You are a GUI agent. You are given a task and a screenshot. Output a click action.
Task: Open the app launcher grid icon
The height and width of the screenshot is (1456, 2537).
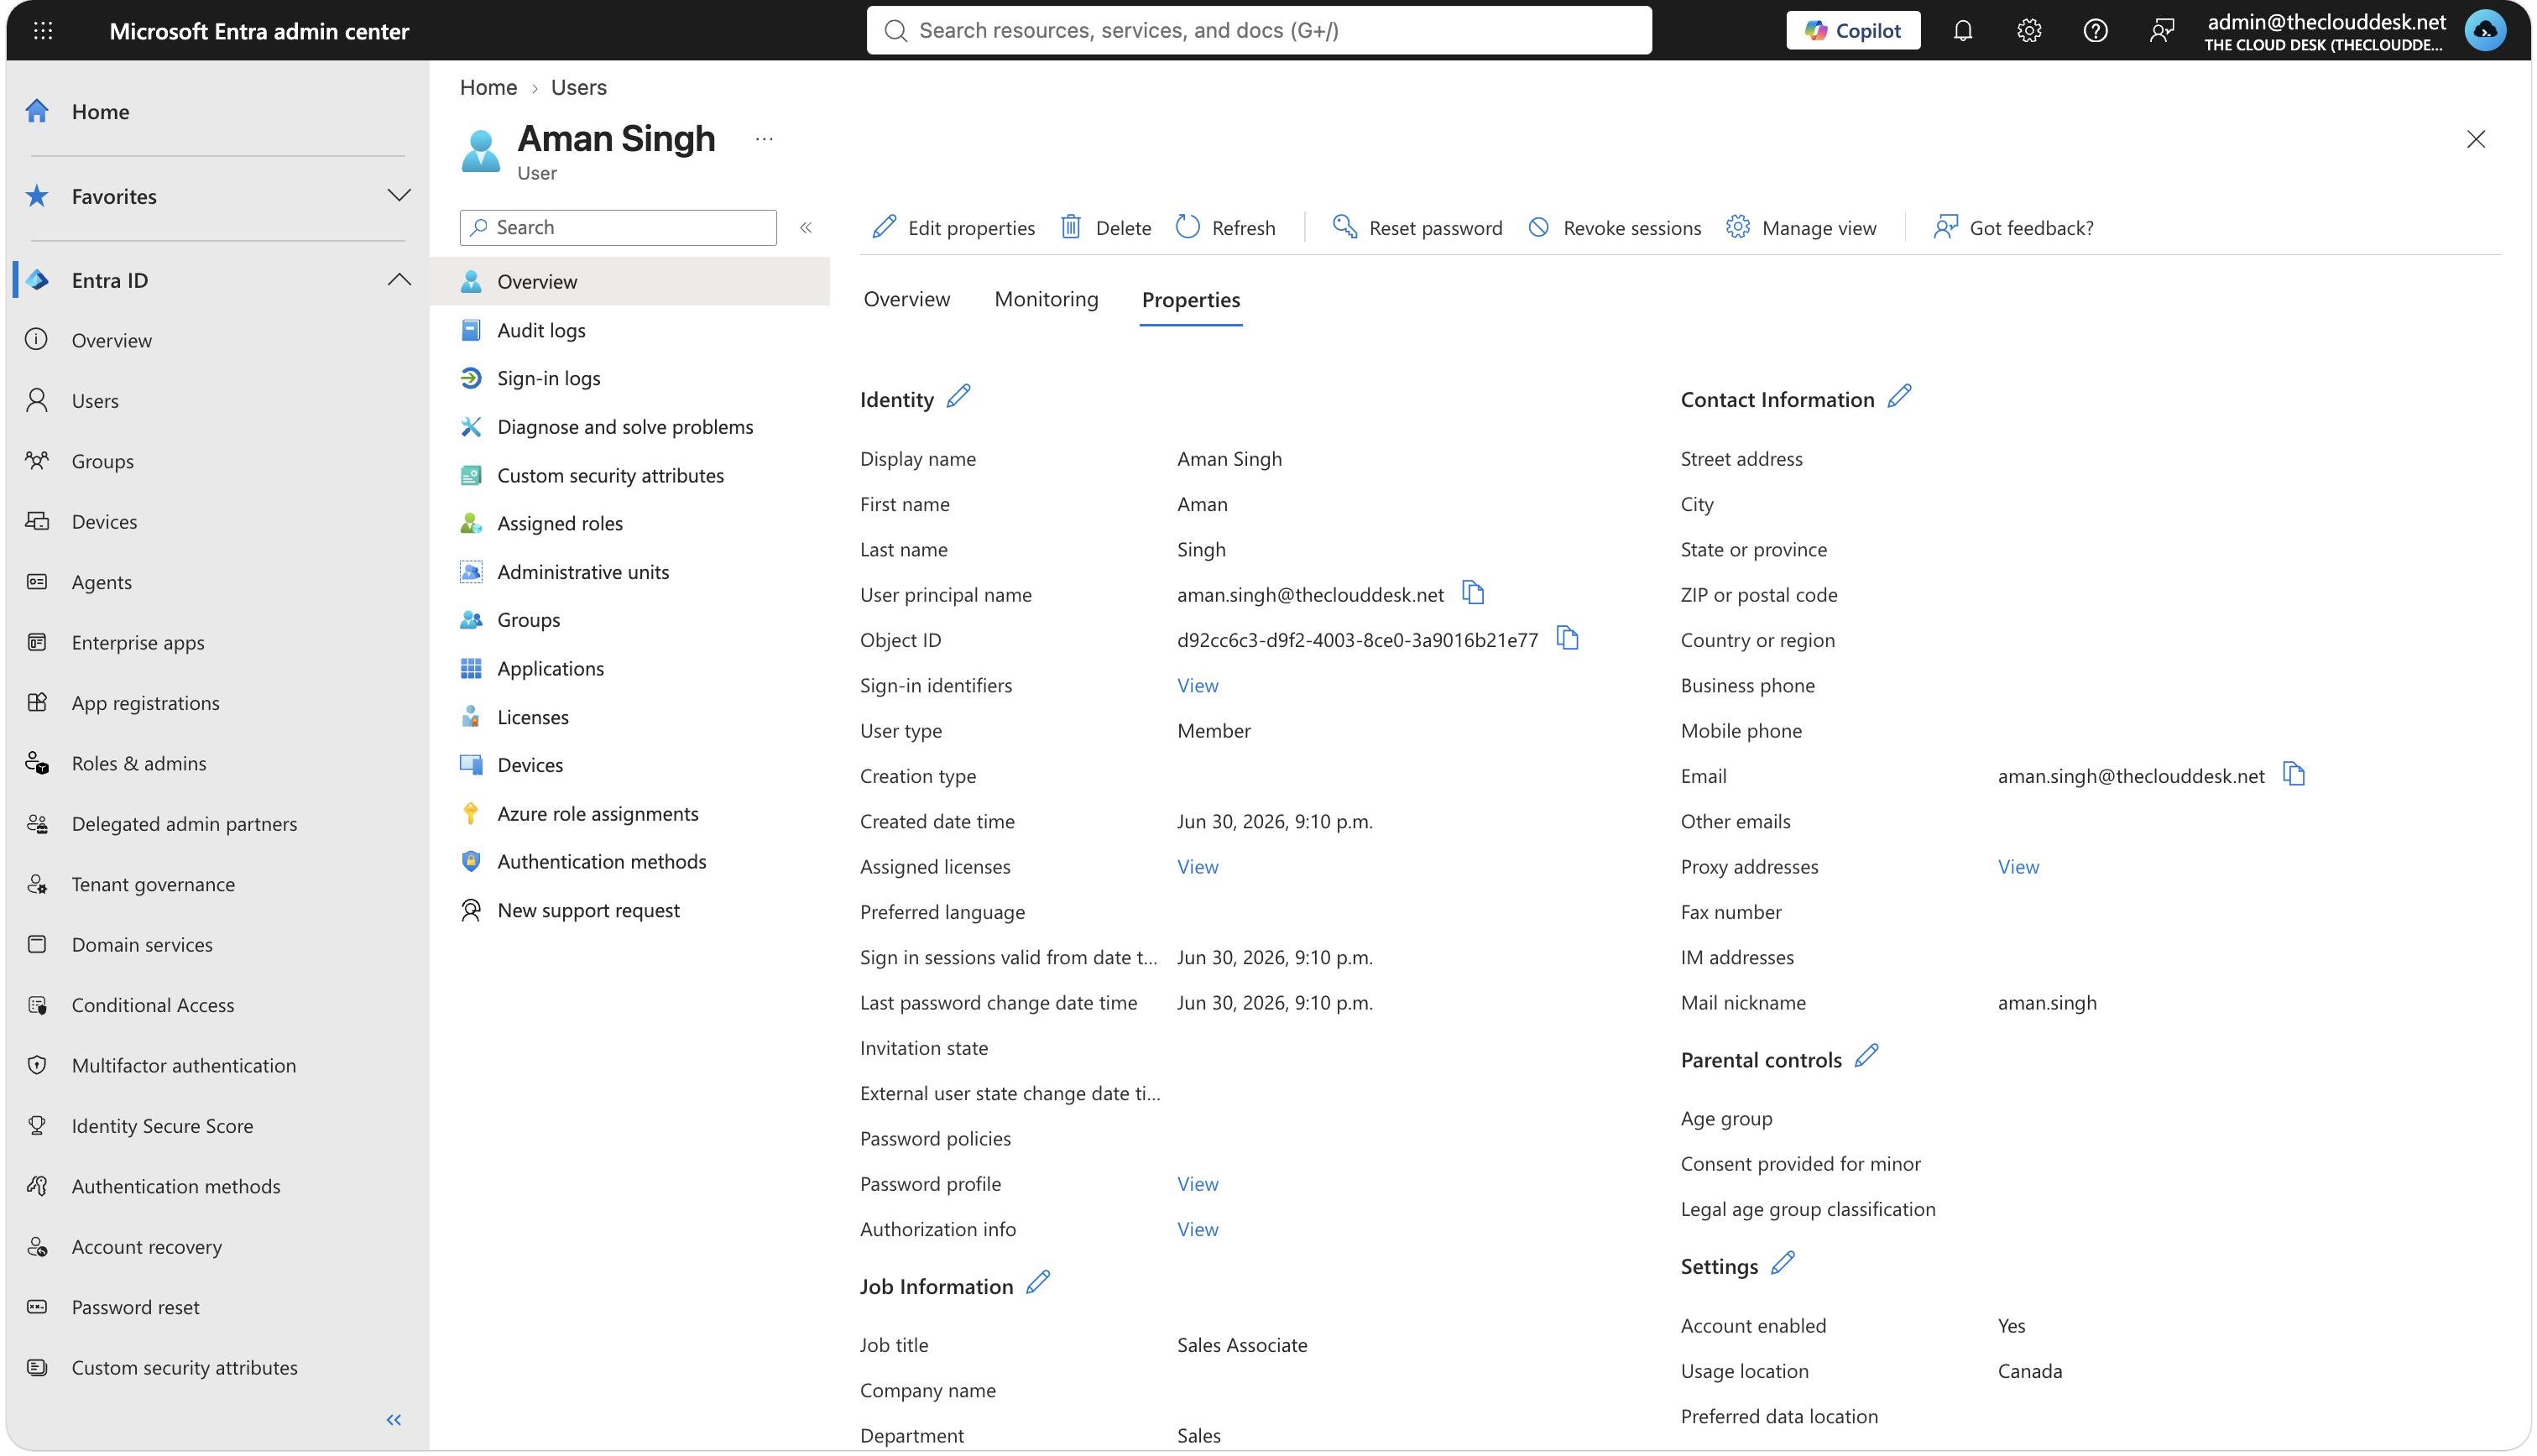[43, 30]
